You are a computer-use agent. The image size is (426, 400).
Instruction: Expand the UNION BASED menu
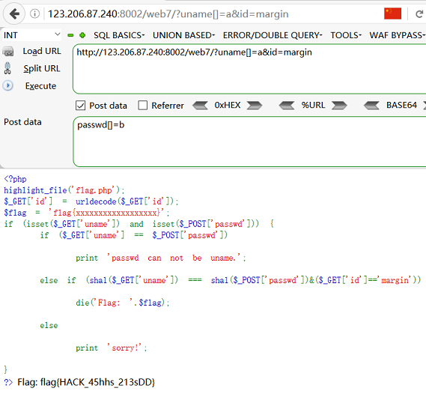coord(183,35)
